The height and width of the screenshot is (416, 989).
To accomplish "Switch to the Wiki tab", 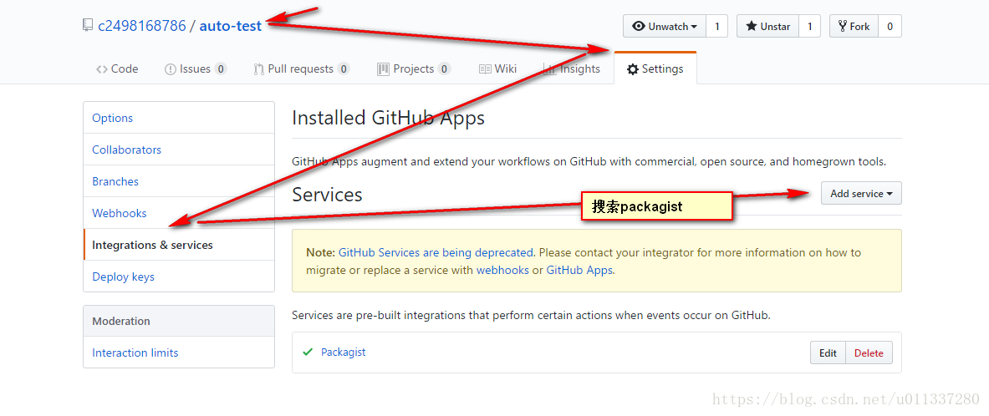I will (x=497, y=69).
